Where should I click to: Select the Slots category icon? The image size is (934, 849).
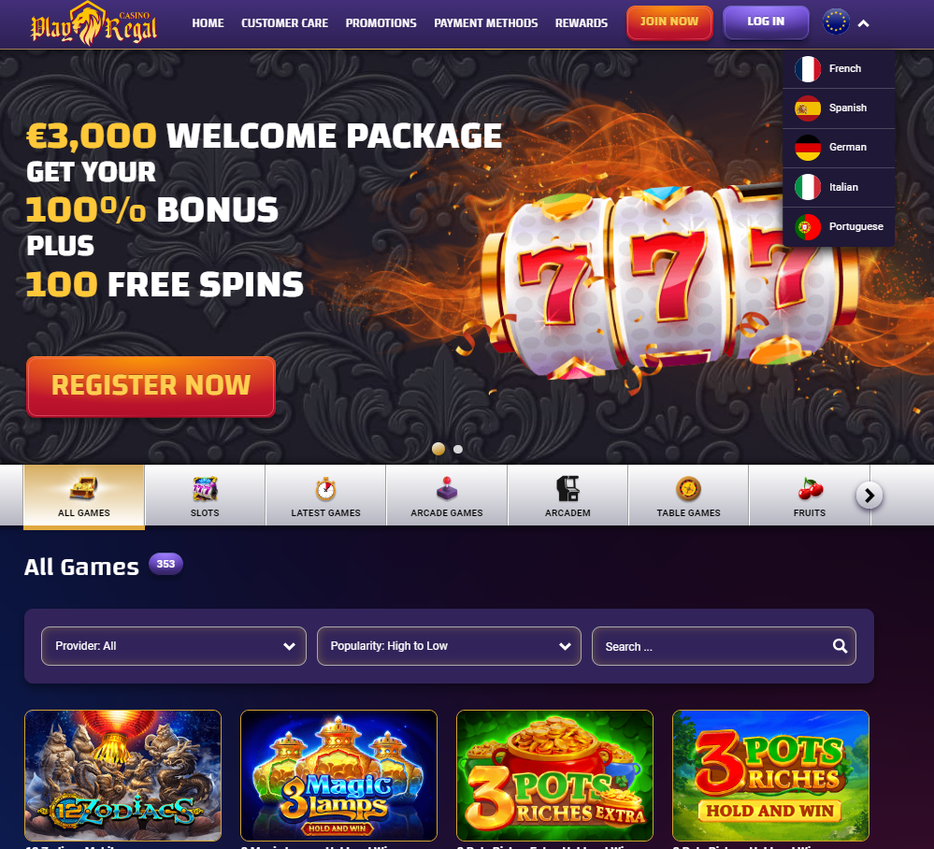click(205, 496)
